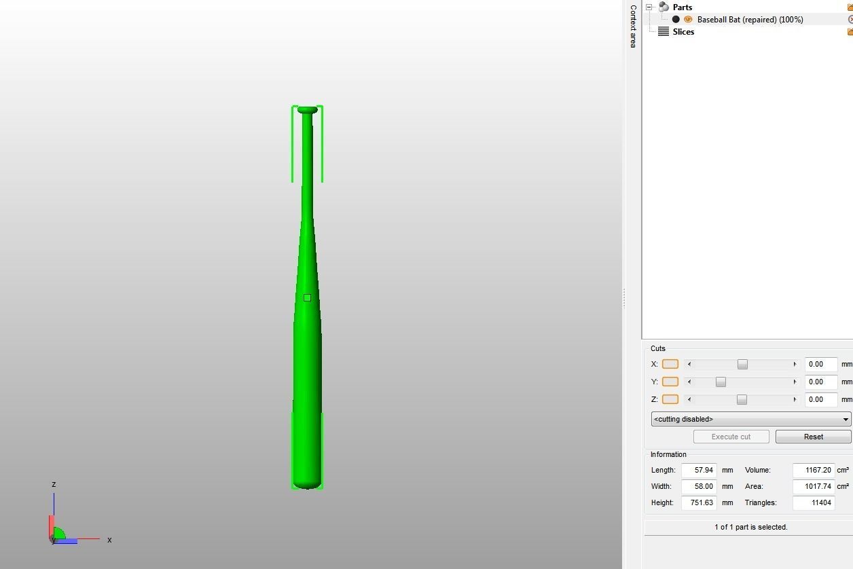Click left arrow of X cut slider
Image resolution: width=853 pixels, height=569 pixels.
[x=689, y=364]
